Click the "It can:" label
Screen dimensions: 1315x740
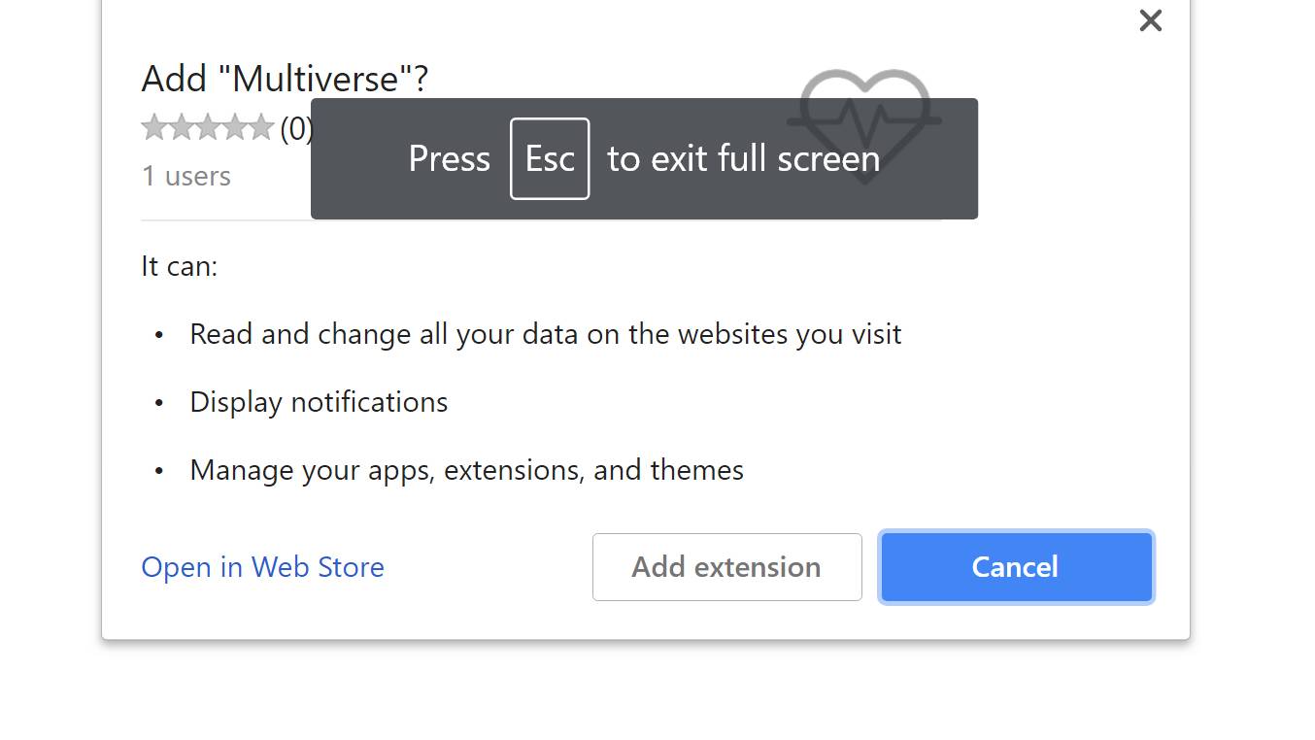(x=180, y=266)
